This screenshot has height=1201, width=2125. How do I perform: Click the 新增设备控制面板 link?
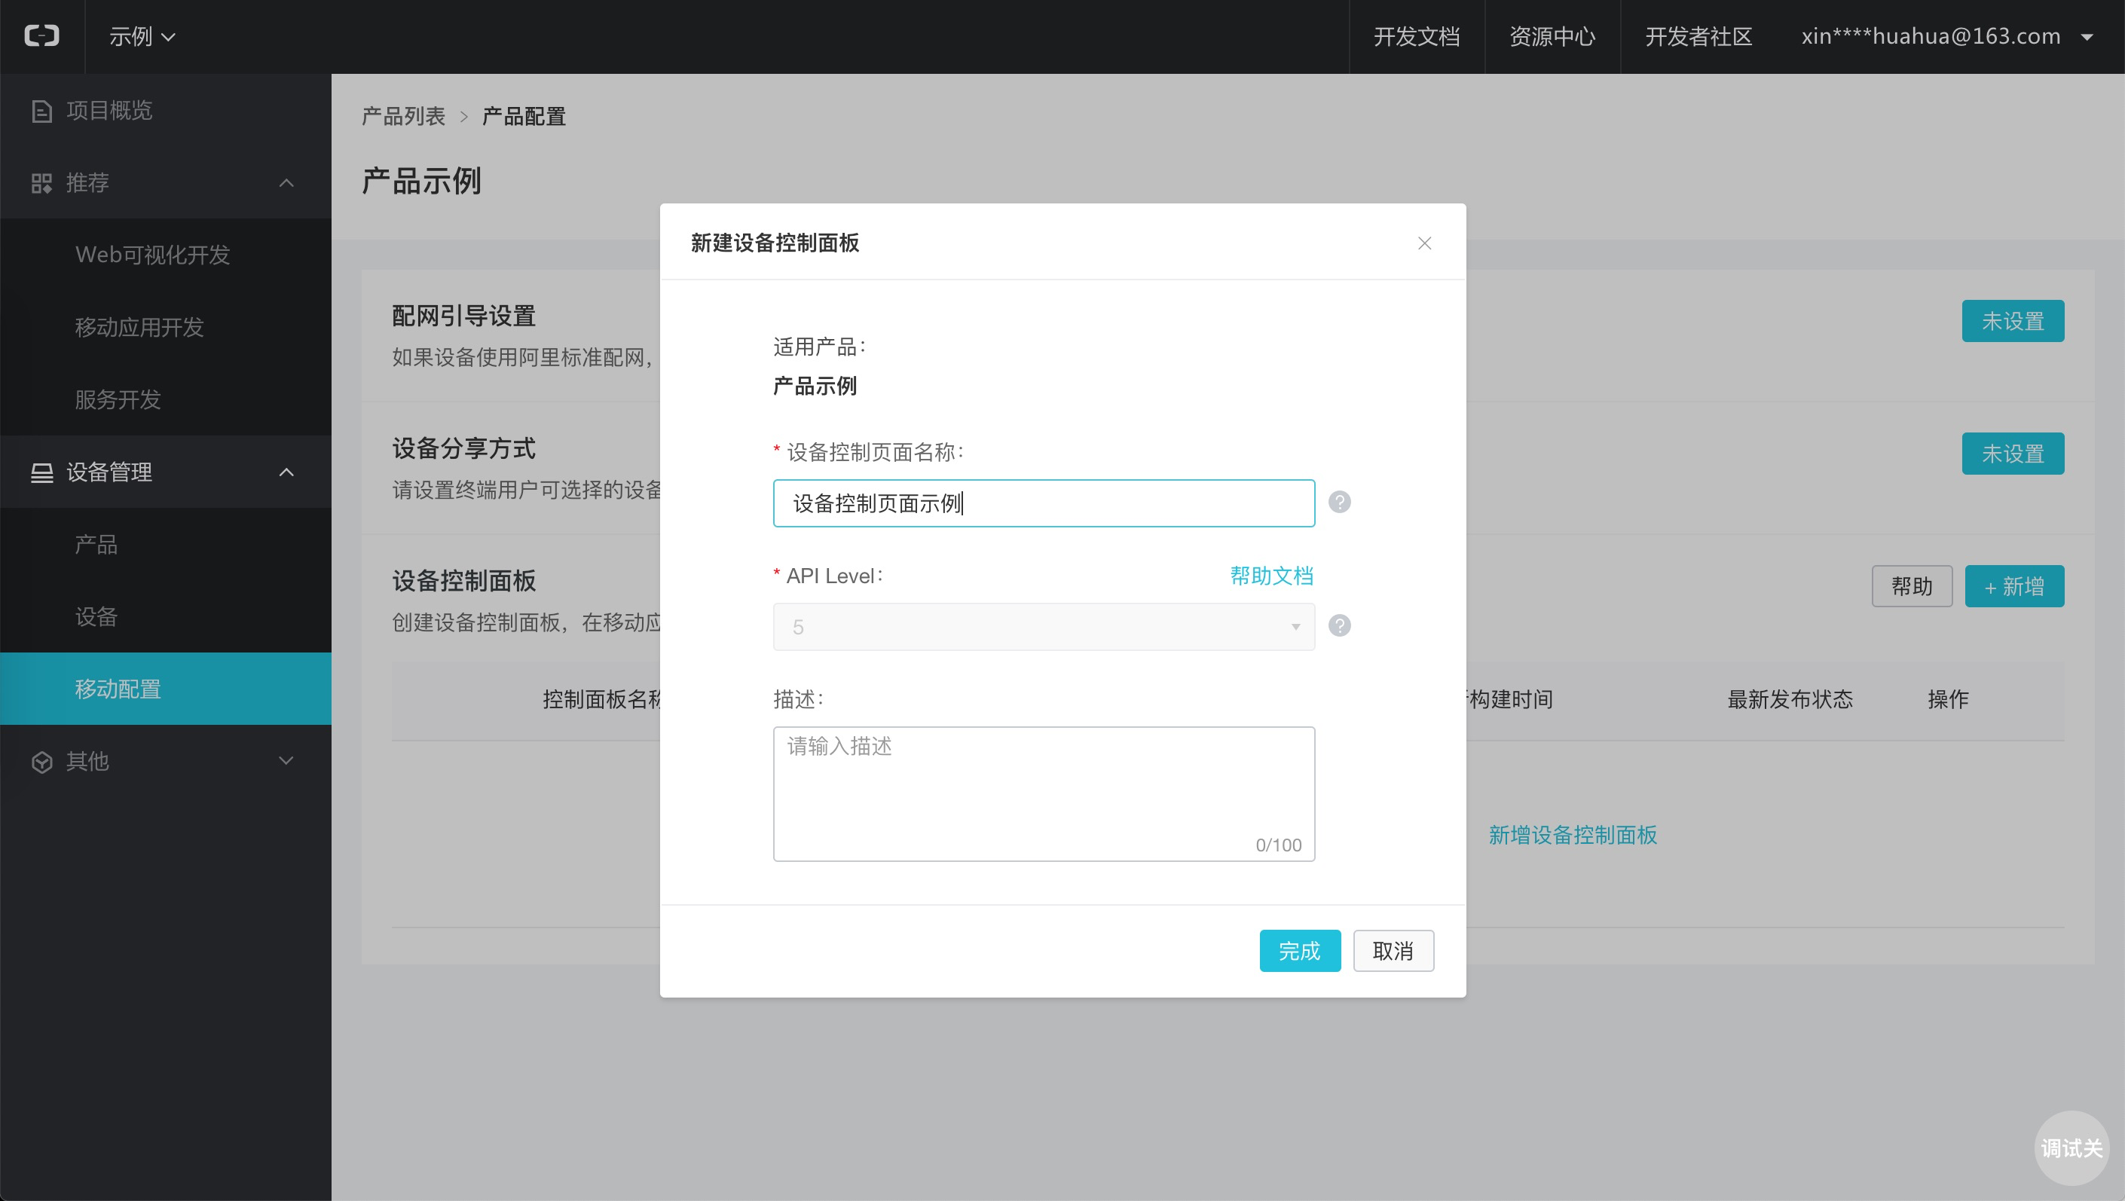[x=1573, y=836]
